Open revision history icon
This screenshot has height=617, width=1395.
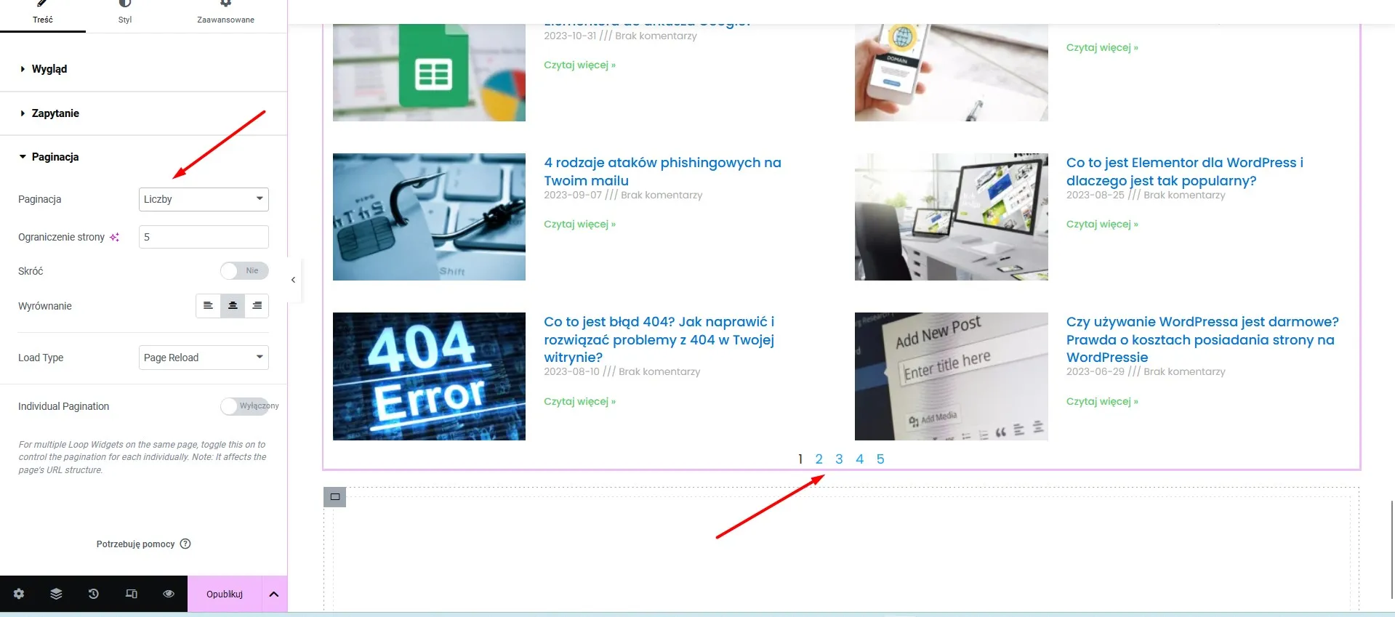[94, 594]
